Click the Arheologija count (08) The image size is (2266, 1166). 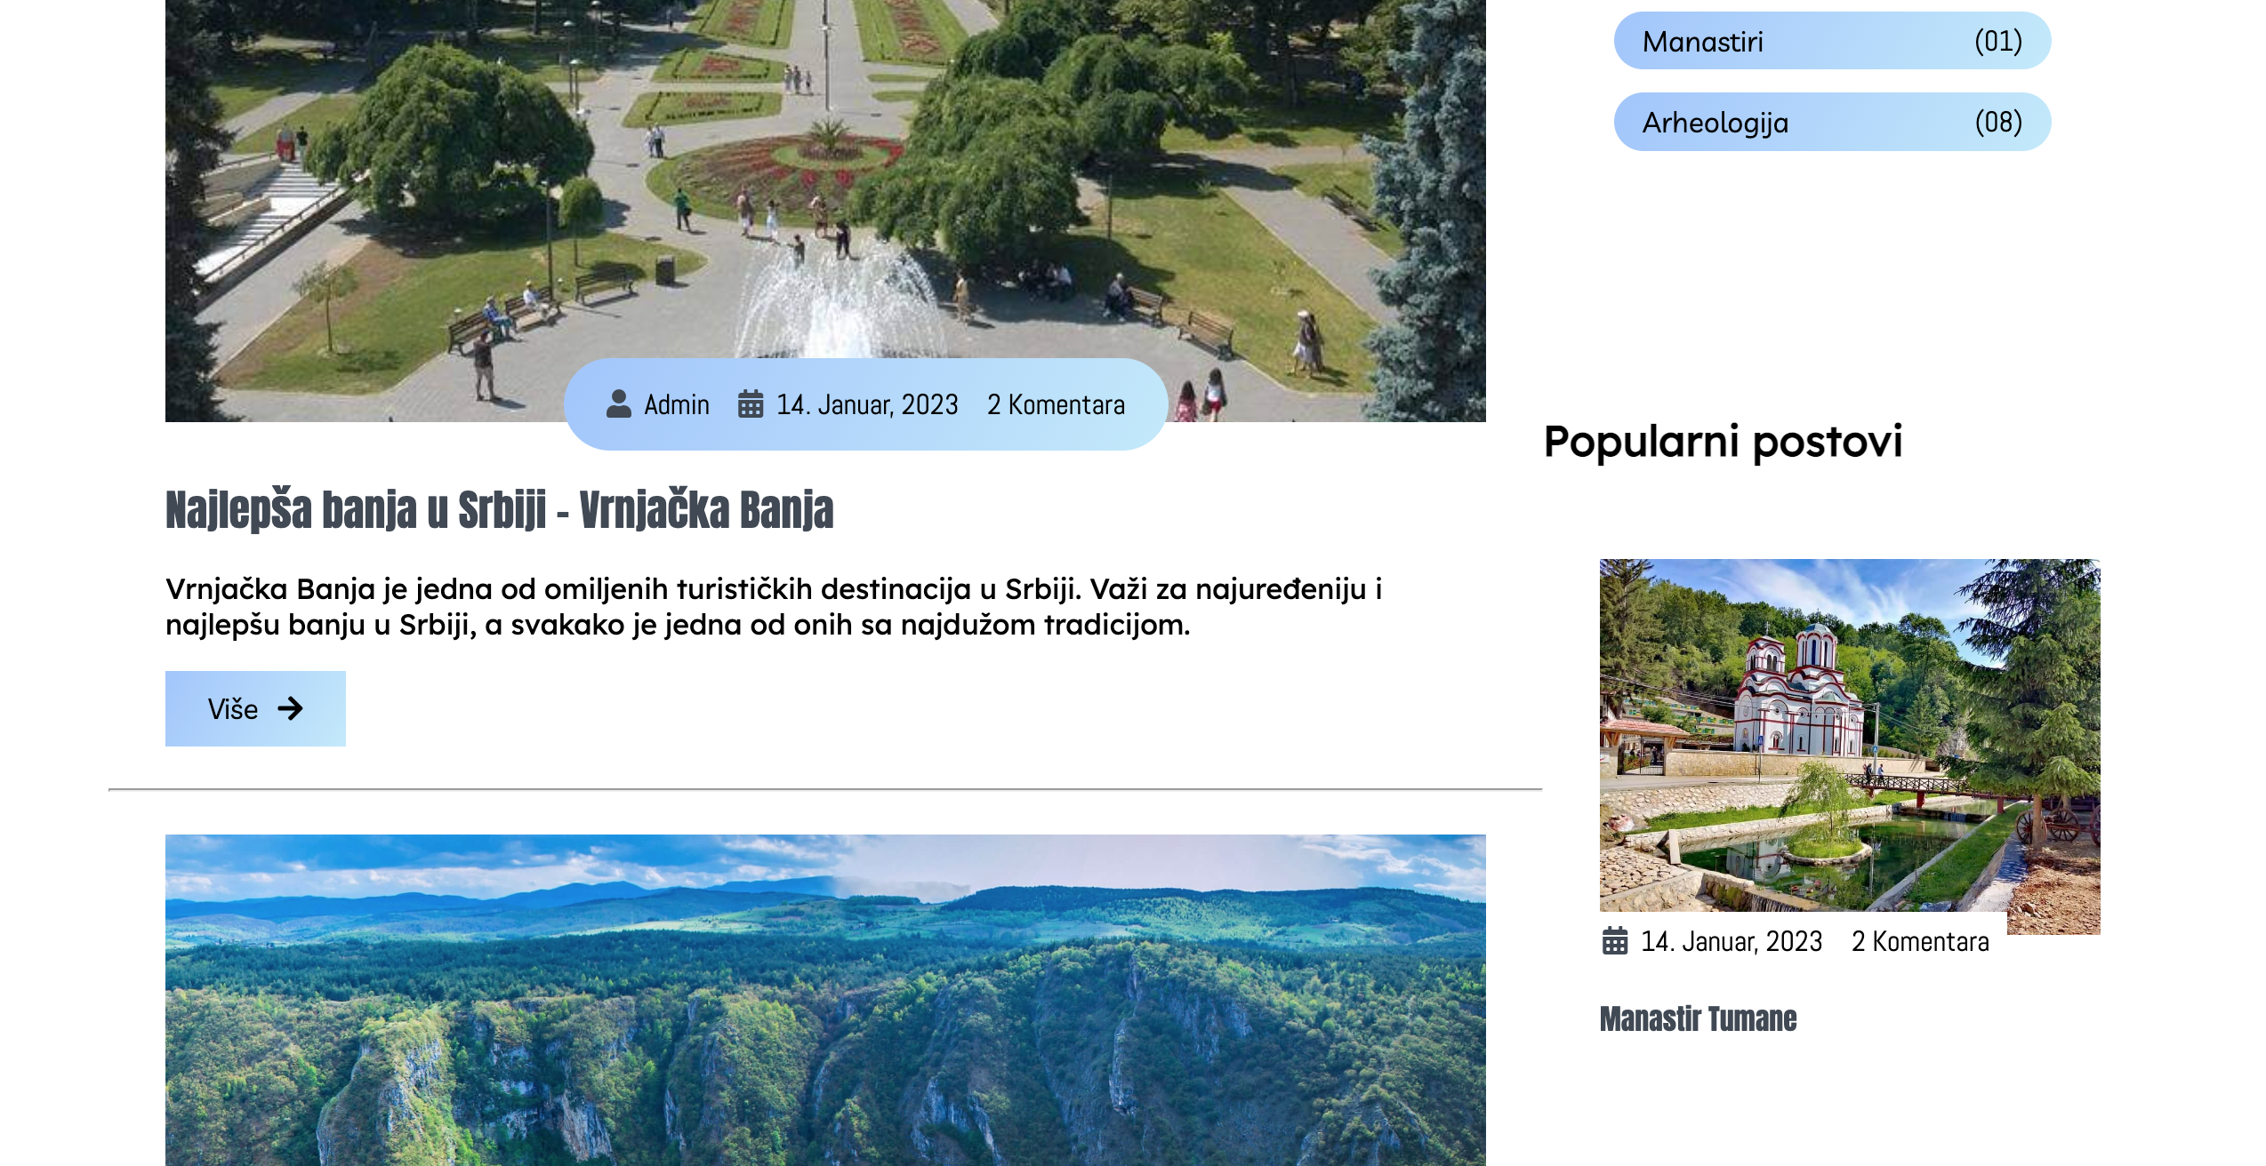click(x=1998, y=122)
